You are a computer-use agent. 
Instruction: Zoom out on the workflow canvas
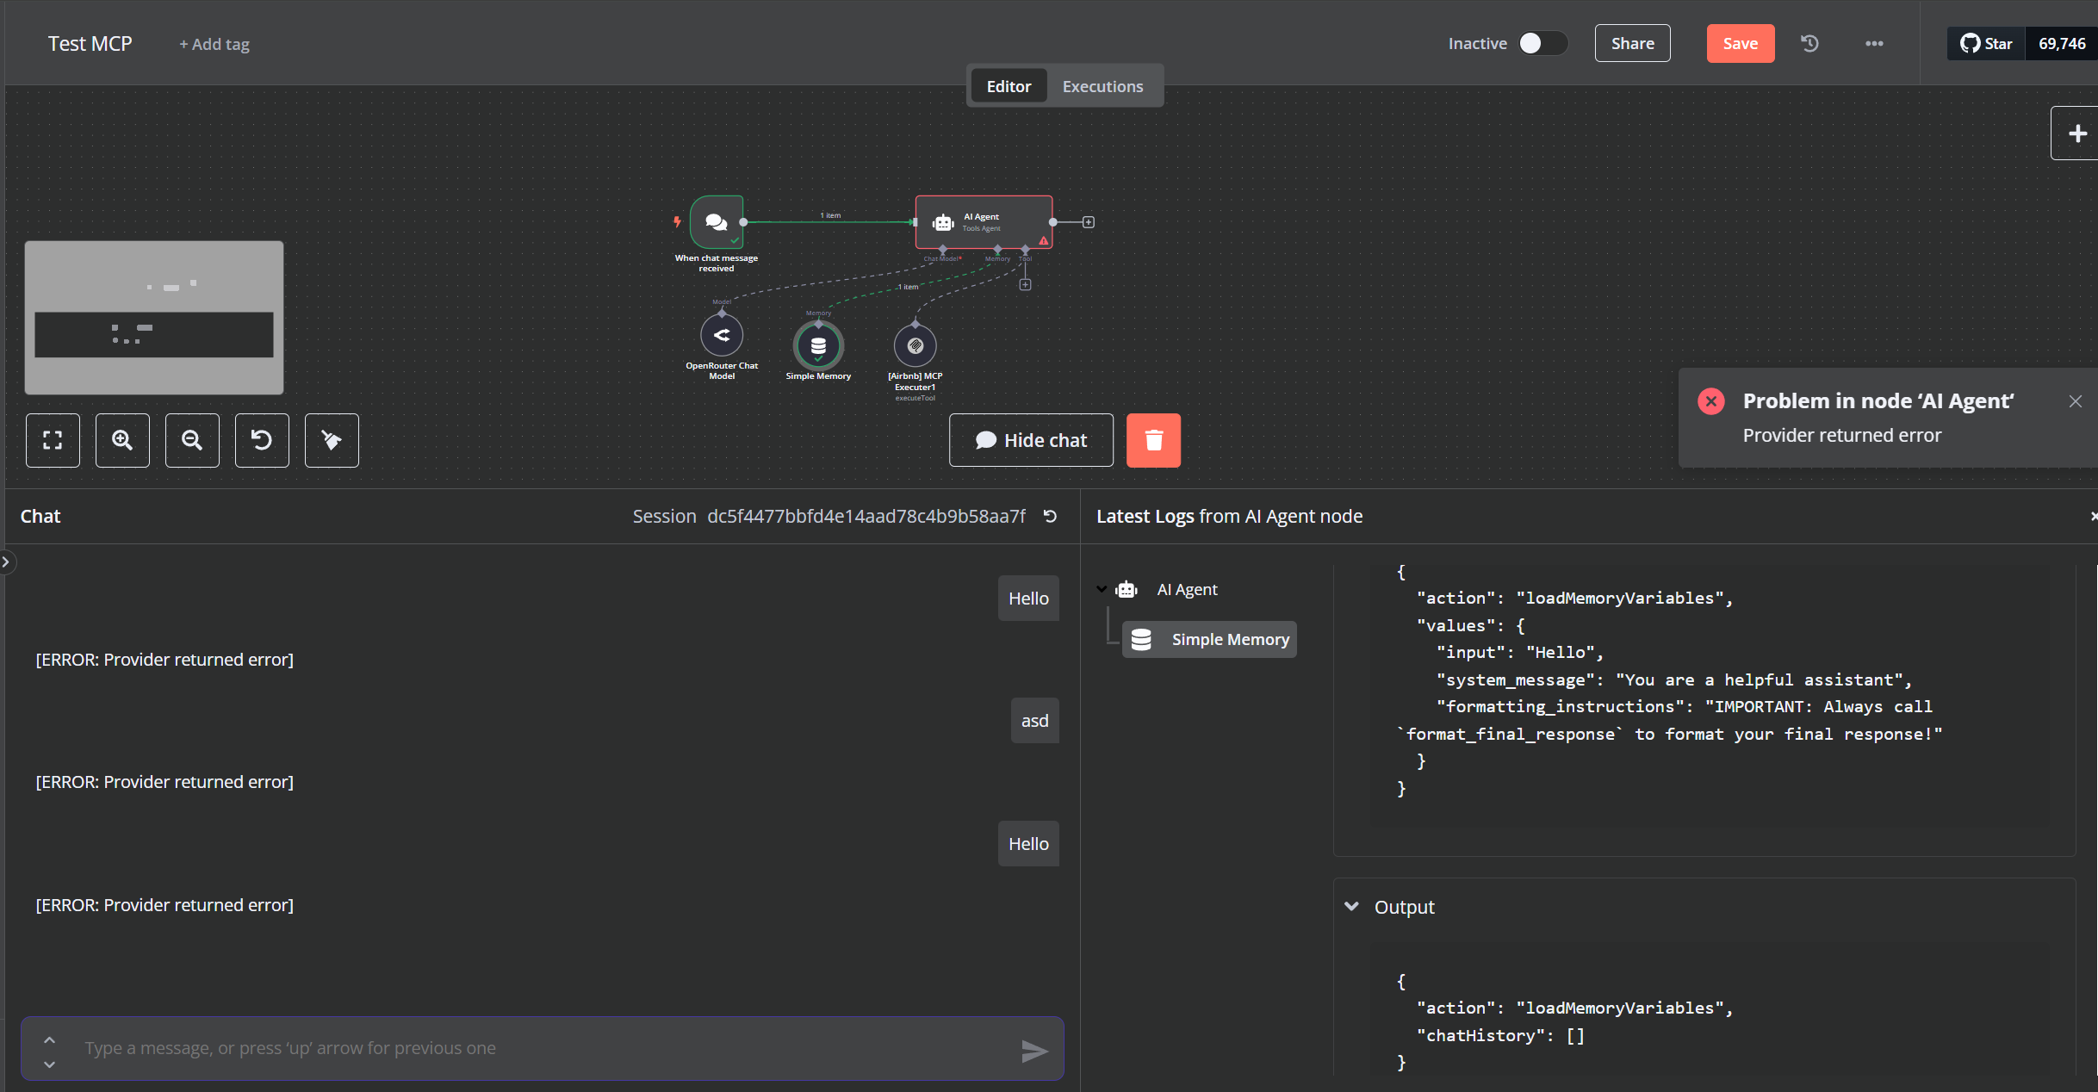click(192, 440)
